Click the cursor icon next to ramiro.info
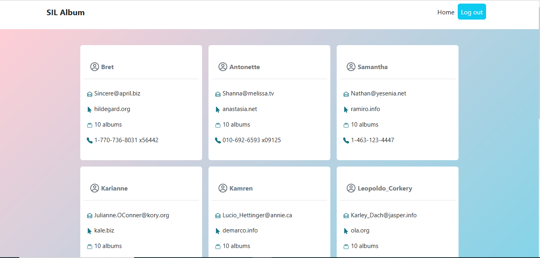Image resolution: width=540 pixels, height=258 pixels. coord(346,109)
